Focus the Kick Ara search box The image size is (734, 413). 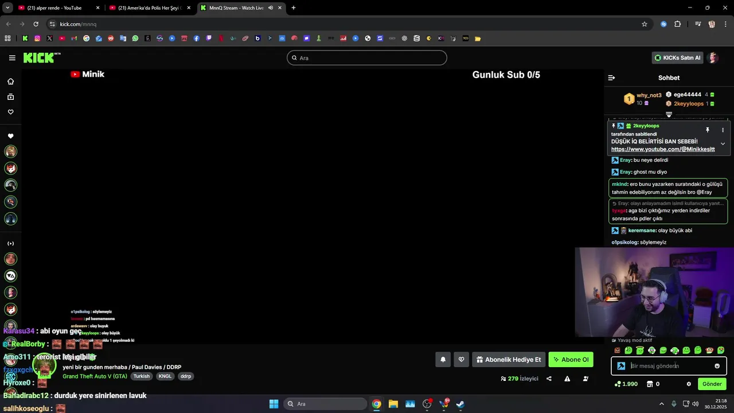coord(367,58)
